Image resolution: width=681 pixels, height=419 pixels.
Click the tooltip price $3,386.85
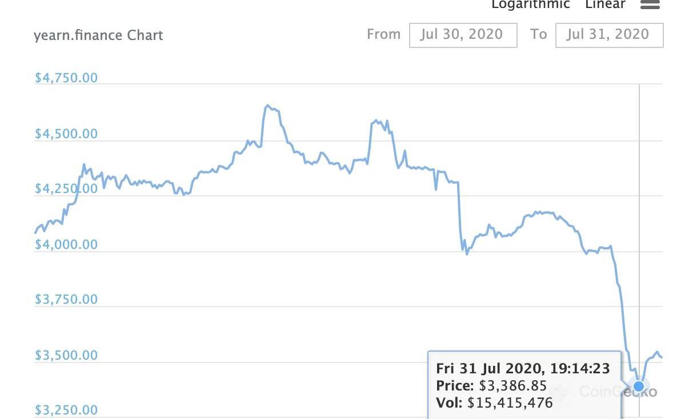tap(512, 386)
